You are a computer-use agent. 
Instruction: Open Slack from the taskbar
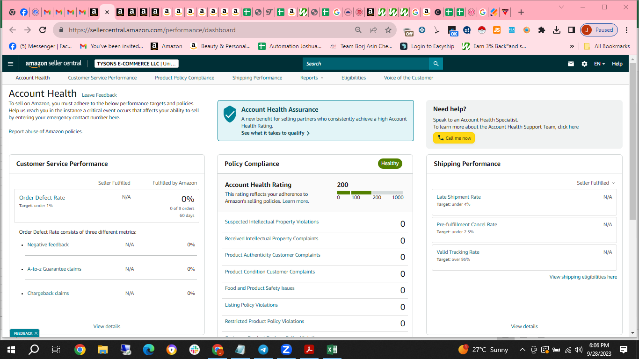pos(194,349)
